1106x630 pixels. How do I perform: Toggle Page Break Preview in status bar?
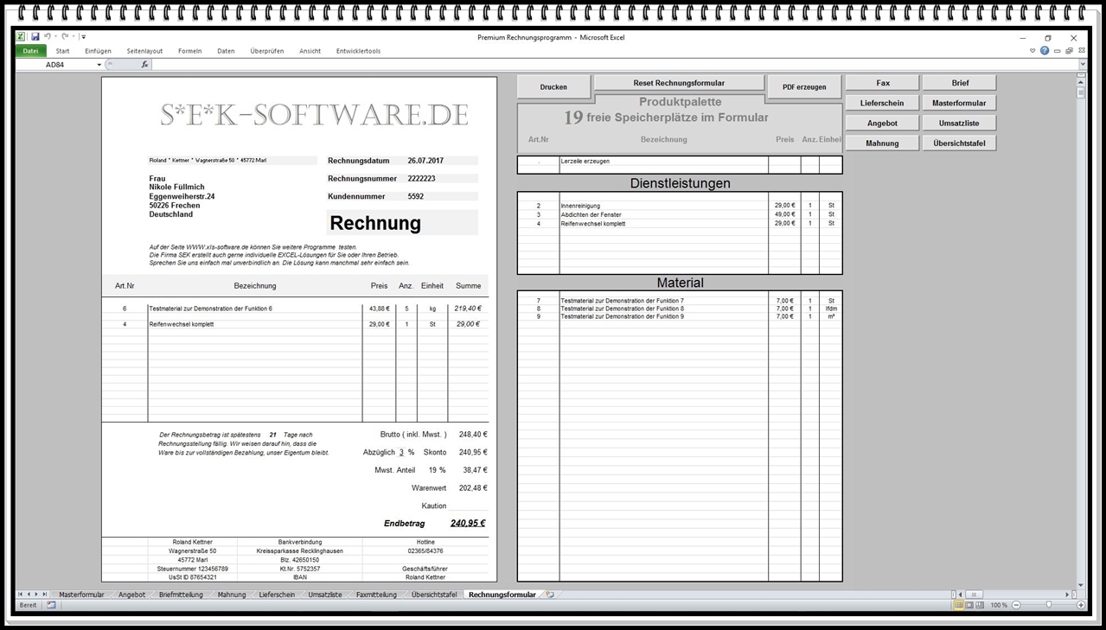(981, 605)
